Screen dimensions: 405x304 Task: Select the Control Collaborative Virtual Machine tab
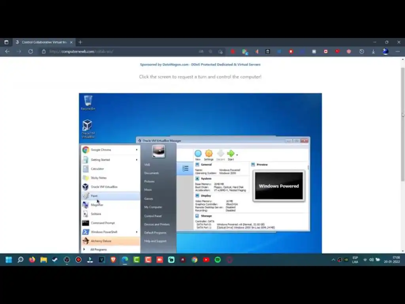(44, 42)
